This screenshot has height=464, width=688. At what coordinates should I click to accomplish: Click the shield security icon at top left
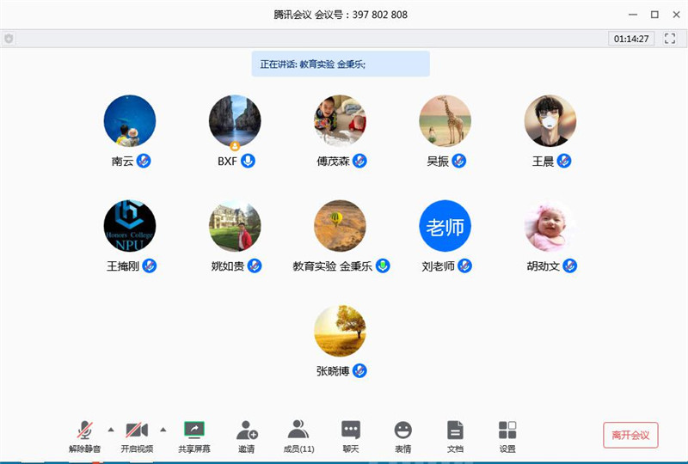[x=9, y=39]
